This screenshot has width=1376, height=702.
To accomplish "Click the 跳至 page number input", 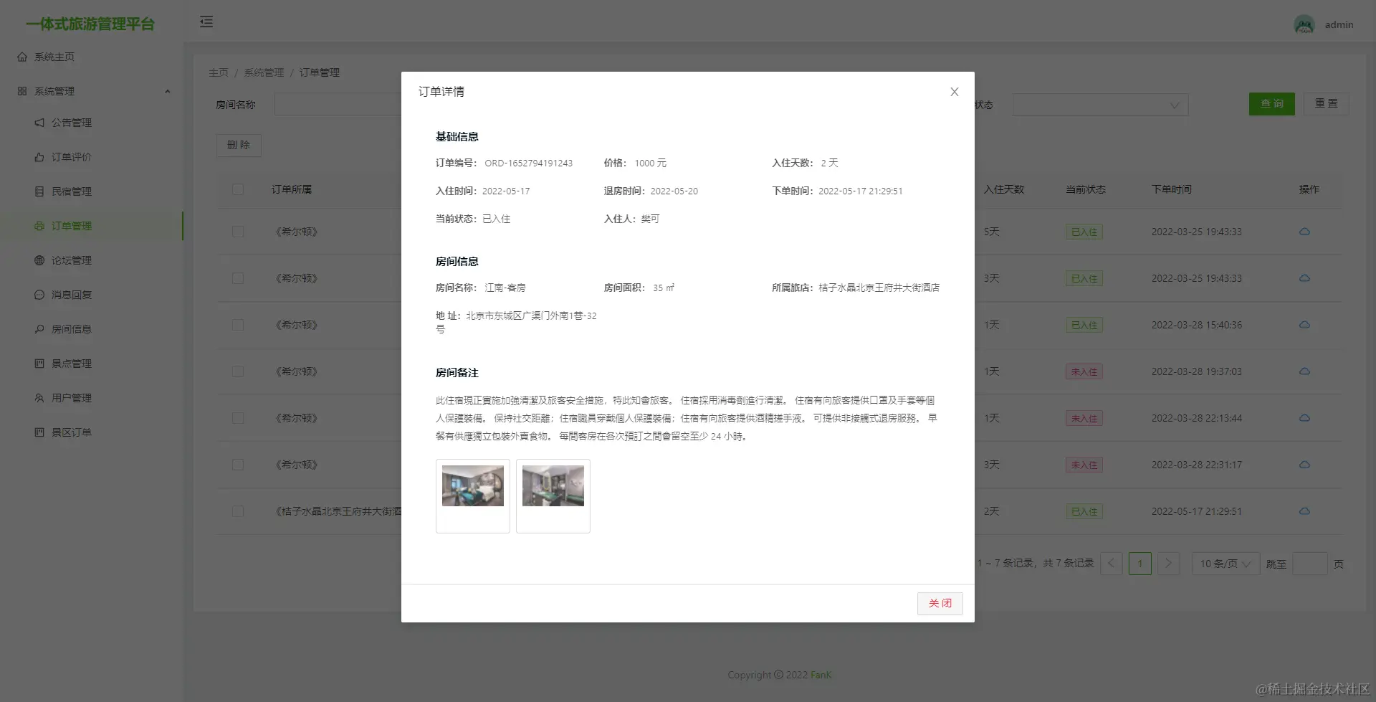I will (x=1310, y=564).
